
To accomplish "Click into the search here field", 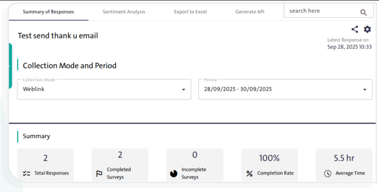I will pos(320,11).
